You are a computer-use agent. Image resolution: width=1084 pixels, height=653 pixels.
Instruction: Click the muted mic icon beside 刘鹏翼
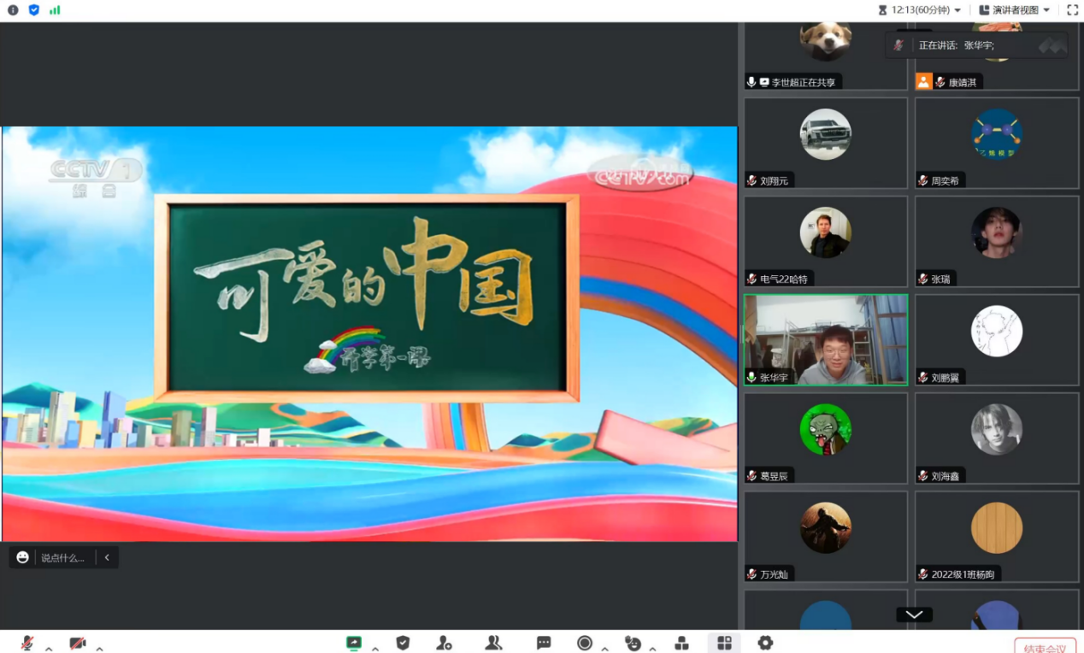click(923, 377)
